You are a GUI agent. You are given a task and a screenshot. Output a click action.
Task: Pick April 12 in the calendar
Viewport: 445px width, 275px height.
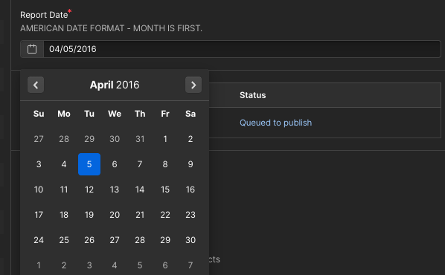tap(89, 190)
